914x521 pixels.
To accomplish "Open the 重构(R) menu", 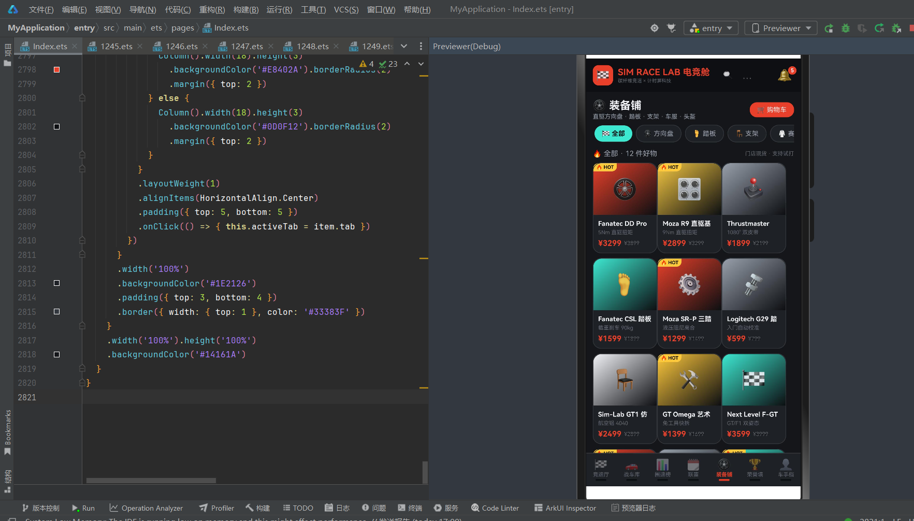I will pyautogui.click(x=212, y=9).
